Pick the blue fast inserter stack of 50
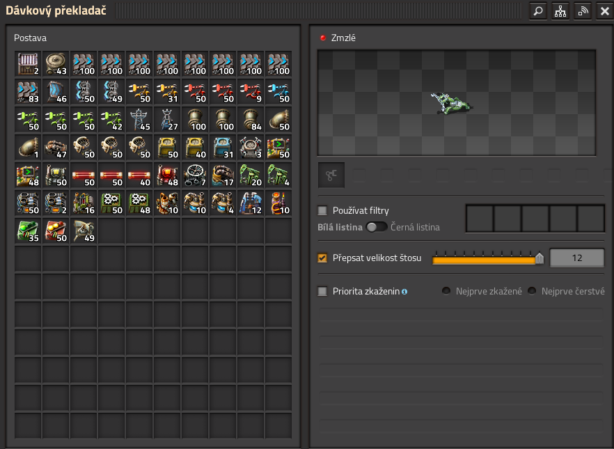The height and width of the screenshot is (449, 614). (278, 92)
